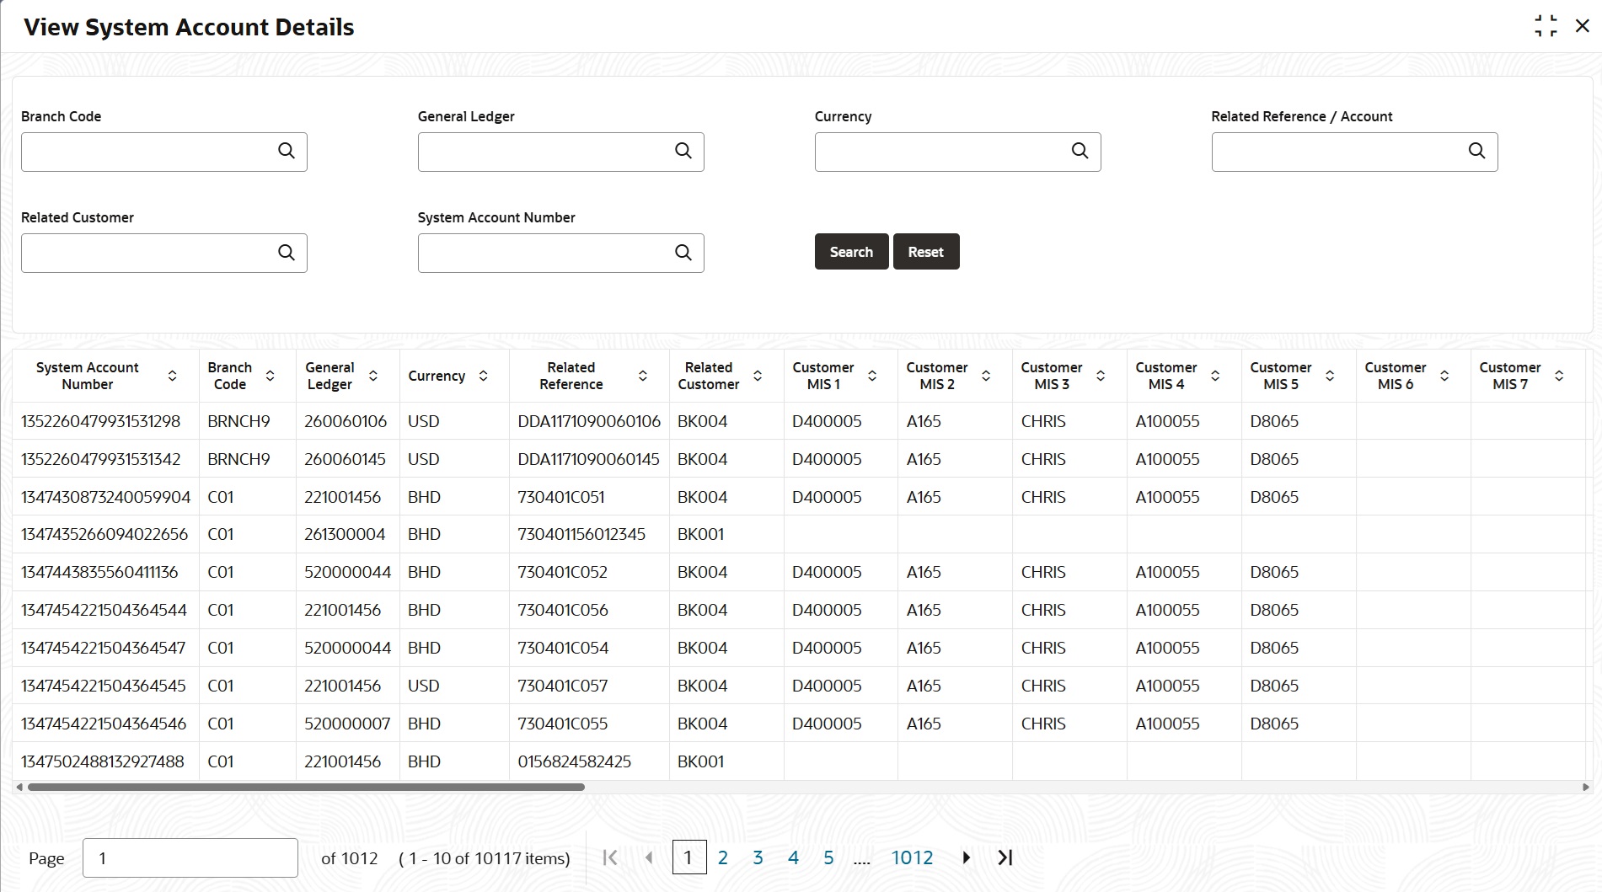This screenshot has width=1602, height=892.
Task: Sort the Related Reference column
Action: click(x=643, y=376)
